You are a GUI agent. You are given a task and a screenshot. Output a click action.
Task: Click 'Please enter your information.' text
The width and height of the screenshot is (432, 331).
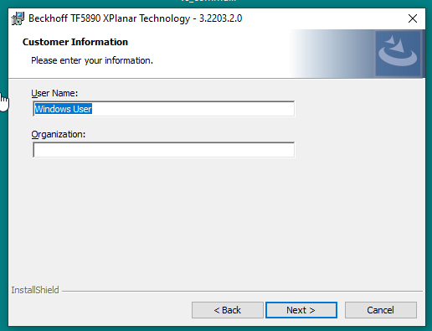[92, 60]
